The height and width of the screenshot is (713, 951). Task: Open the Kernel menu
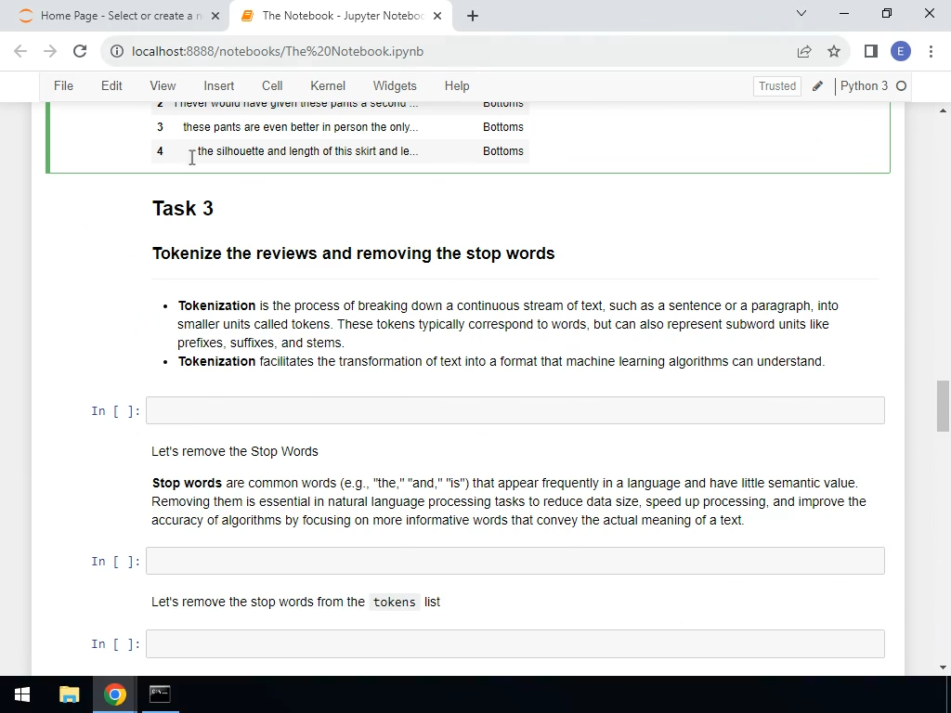pos(327,85)
